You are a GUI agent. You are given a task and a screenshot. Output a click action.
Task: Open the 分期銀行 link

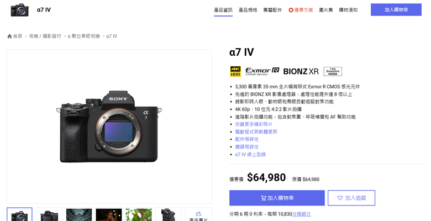tap(301, 214)
